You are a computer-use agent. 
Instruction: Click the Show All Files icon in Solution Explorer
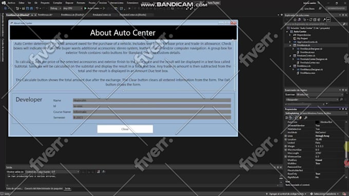point(319,20)
